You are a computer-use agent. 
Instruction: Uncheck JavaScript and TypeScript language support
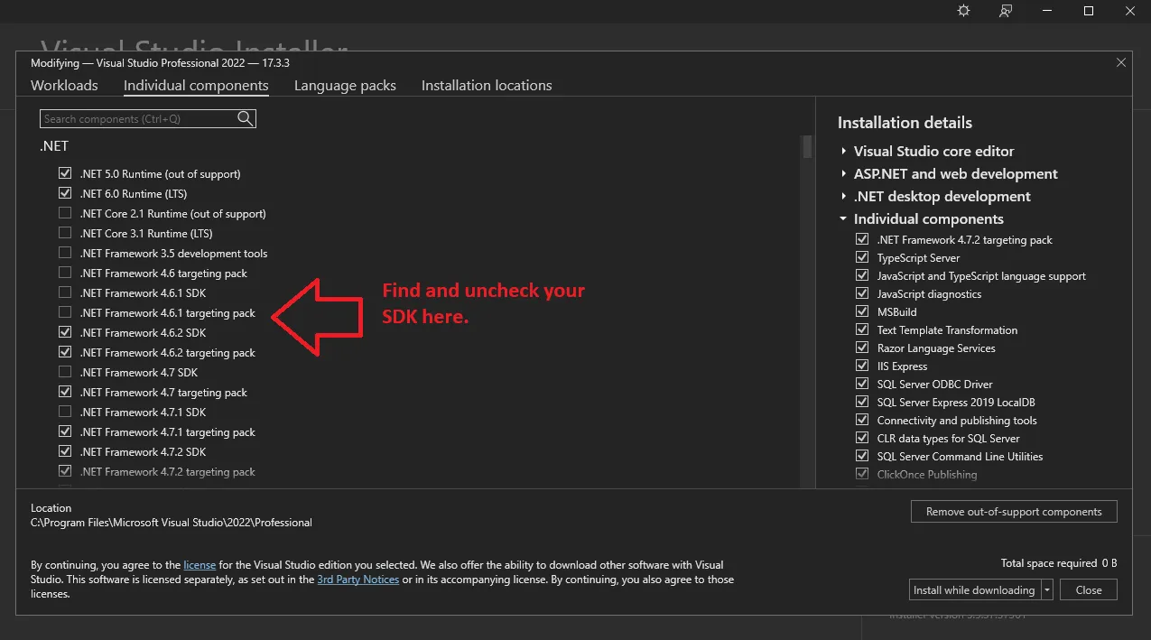862,275
